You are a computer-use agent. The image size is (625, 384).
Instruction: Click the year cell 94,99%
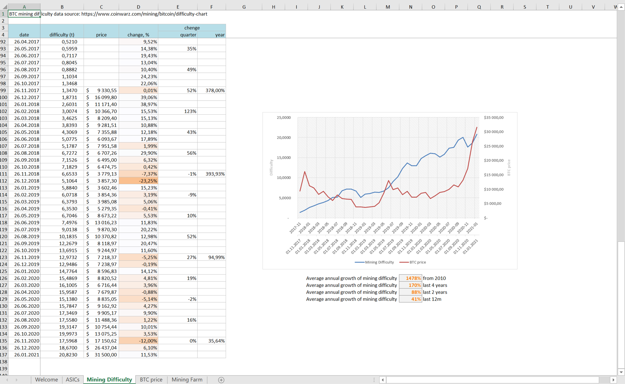212,258
